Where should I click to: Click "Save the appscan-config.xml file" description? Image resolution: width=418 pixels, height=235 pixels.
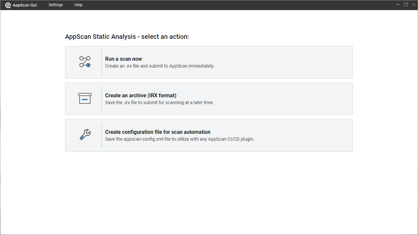[180, 139]
